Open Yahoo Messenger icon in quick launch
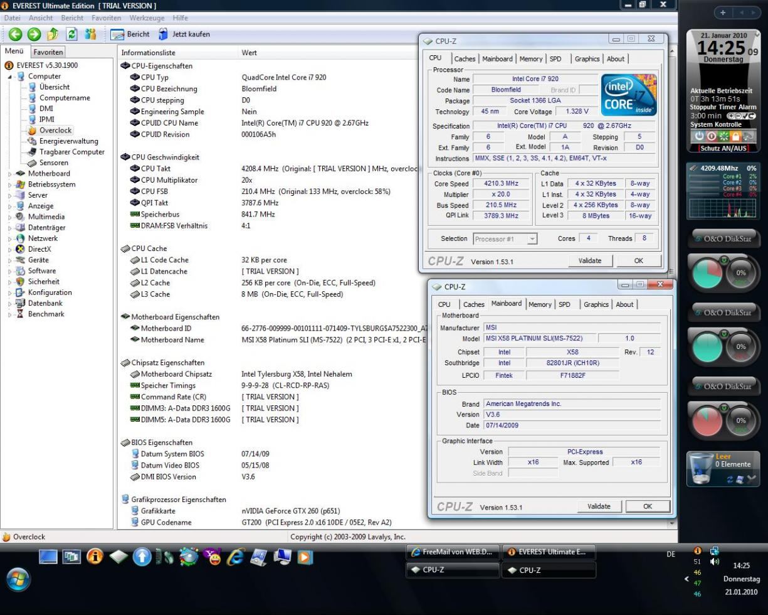The image size is (768, 615). [212, 557]
